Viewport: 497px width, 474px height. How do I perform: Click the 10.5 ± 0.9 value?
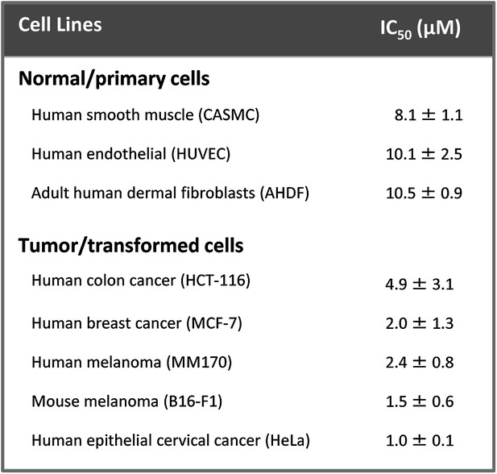pyautogui.click(x=424, y=193)
